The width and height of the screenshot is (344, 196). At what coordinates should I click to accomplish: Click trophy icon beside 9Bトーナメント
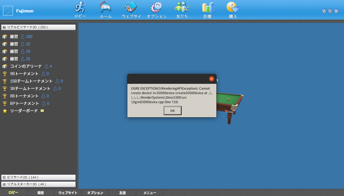5,74
